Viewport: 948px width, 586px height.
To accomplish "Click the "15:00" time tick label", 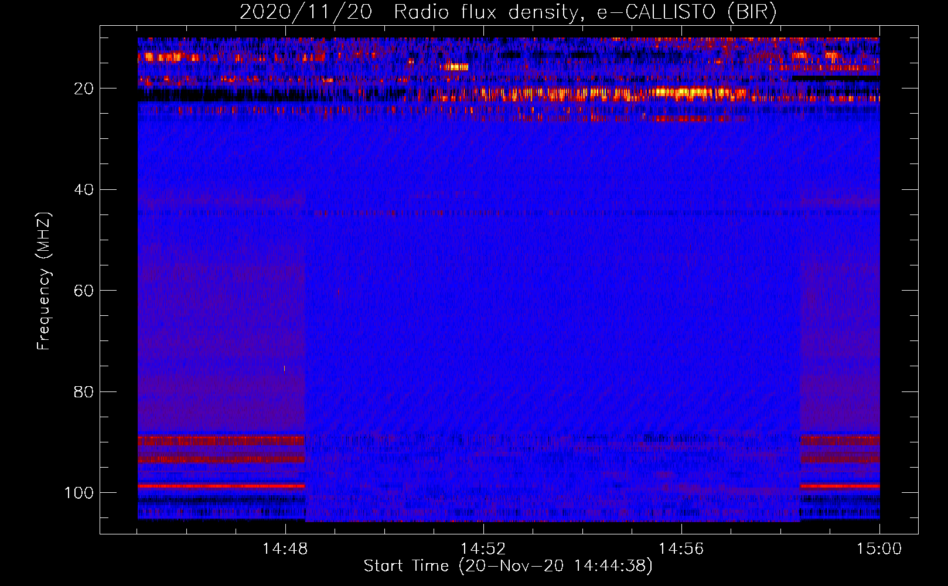I will (879, 549).
